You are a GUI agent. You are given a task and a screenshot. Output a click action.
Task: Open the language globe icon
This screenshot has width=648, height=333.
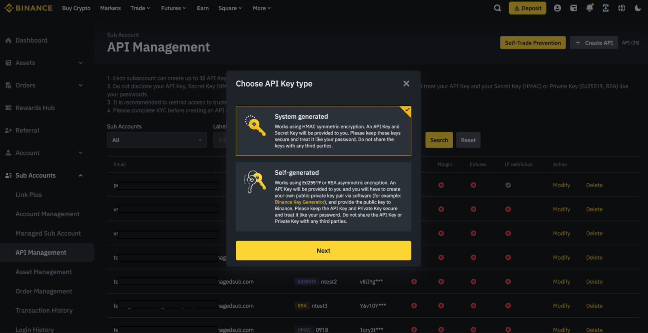622,8
